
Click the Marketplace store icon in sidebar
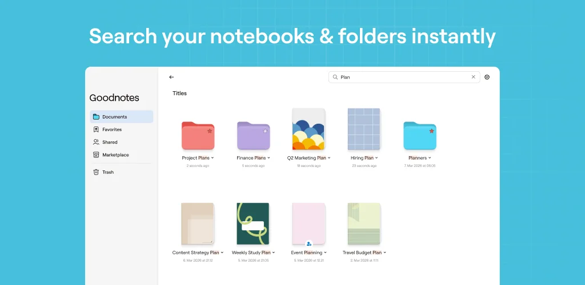pos(96,155)
